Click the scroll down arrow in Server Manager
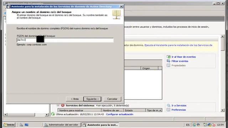Image resolution: width=228 pixels, height=128 pixels. tap(222, 110)
